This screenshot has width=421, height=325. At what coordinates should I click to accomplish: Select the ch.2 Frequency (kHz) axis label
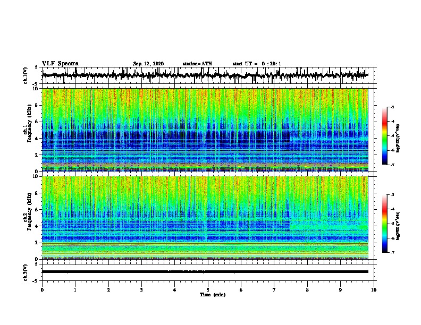pos(28,212)
